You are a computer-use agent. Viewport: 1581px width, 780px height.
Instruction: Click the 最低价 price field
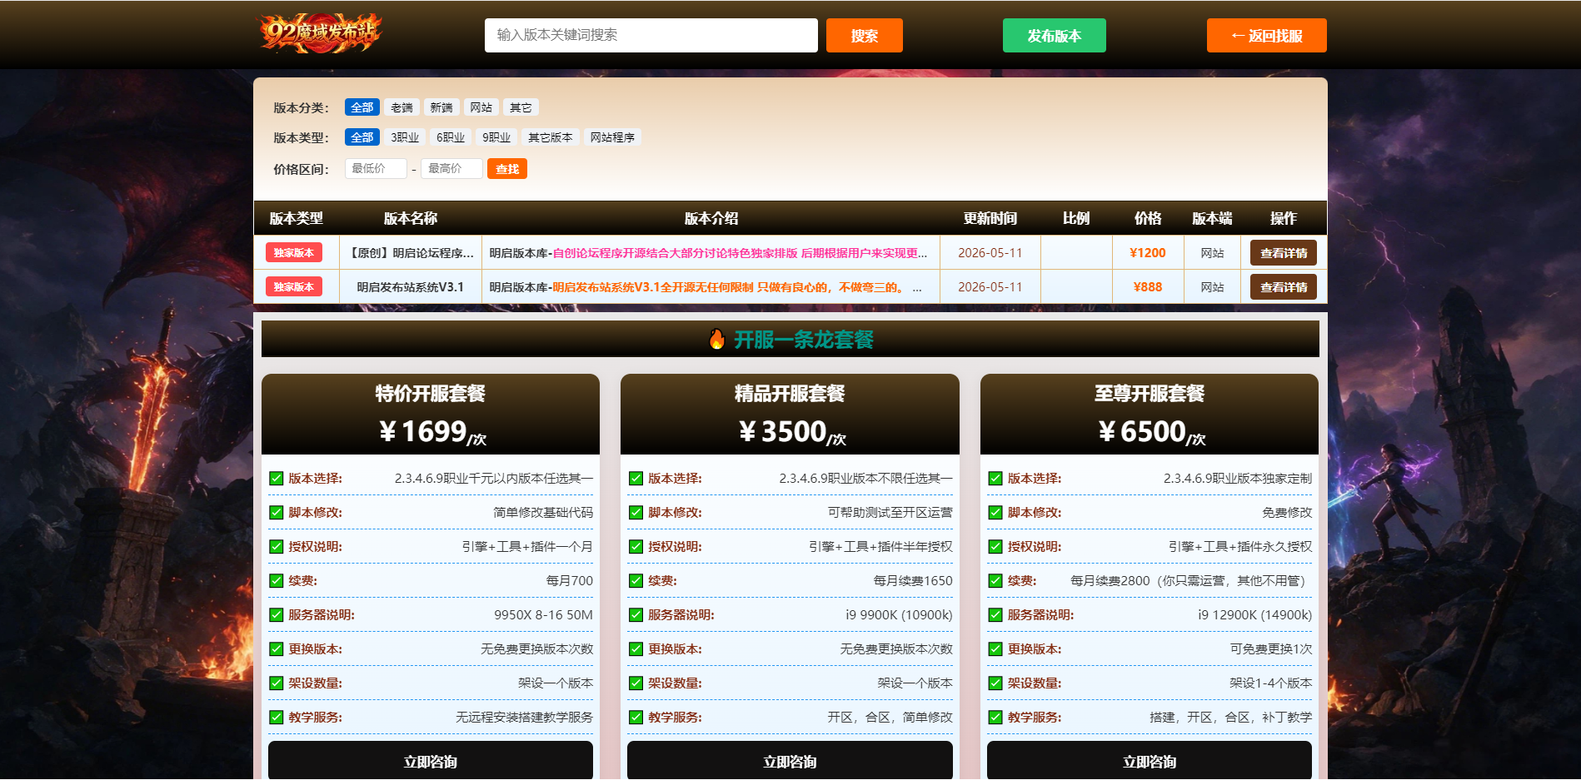[x=376, y=168]
